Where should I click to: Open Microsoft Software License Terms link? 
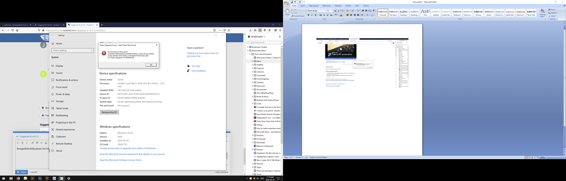pos(120,160)
